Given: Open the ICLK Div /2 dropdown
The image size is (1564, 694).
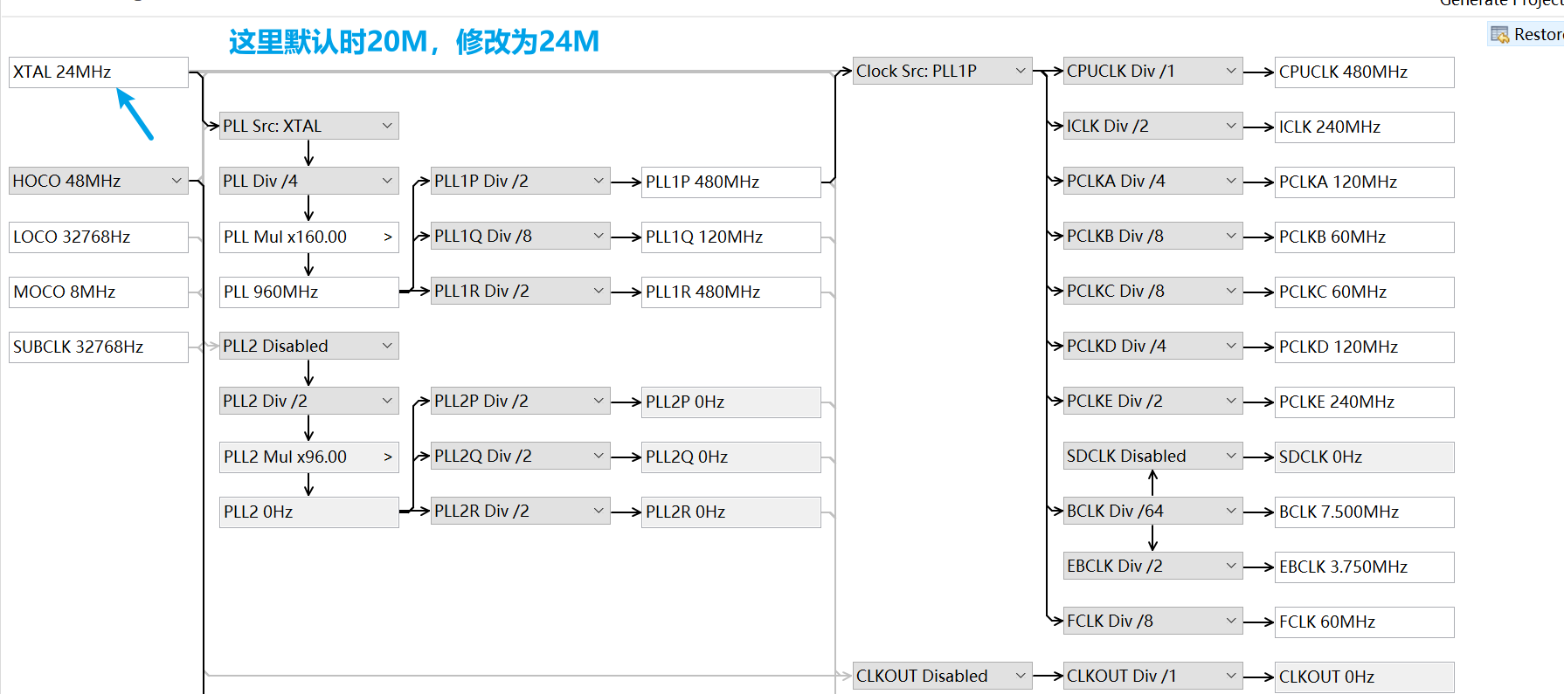Looking at the screenshot, I should pos(1153,126).
